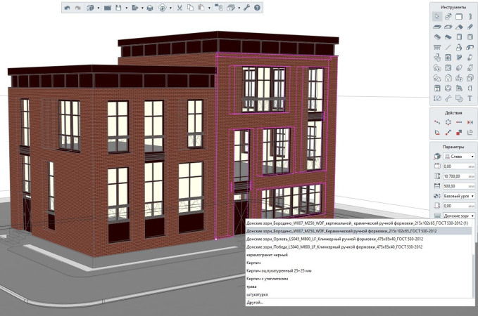478x316 pixels.
Task: Open the Help question mark icon
Action: point(258,8)
